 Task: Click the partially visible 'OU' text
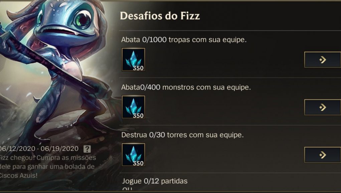(127, 189)
